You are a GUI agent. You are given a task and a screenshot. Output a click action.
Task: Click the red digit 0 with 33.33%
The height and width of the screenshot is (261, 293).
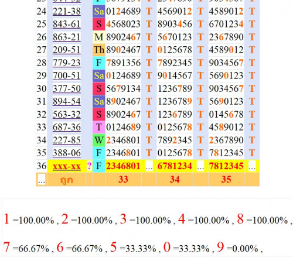click(167, 247)
